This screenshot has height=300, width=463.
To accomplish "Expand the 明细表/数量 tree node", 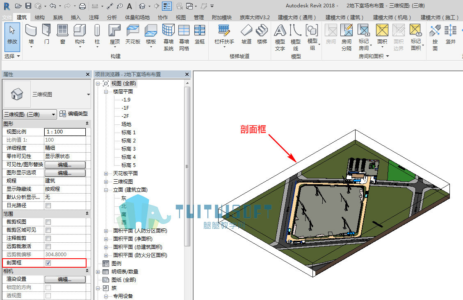I will 98,272.
